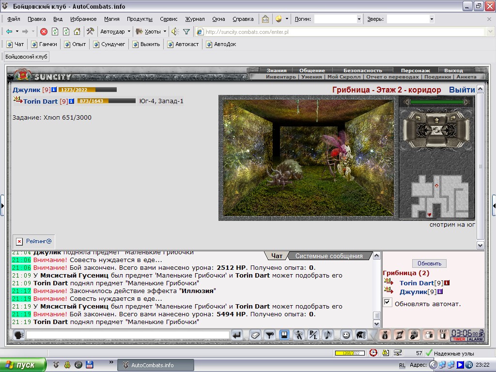
Task: Click the send message enter-arrow icon
Action: click(237, 335)
